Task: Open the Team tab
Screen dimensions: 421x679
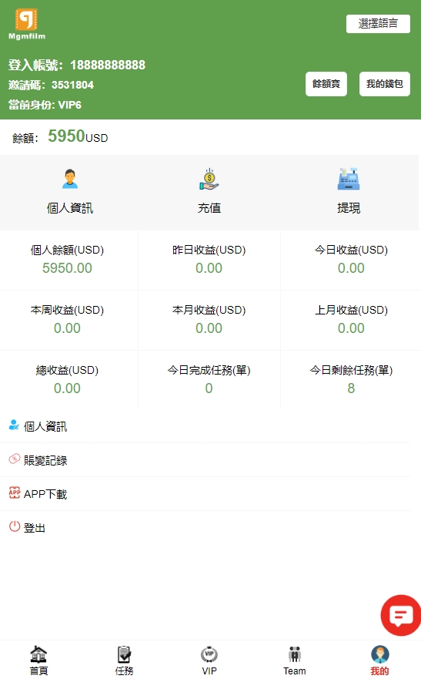Action: click(x=294, y=661)
